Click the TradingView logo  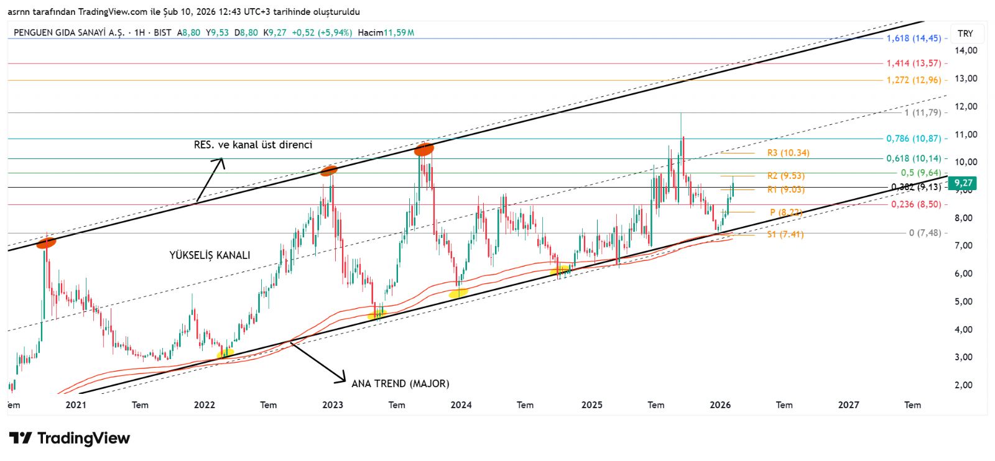point(69,439)
